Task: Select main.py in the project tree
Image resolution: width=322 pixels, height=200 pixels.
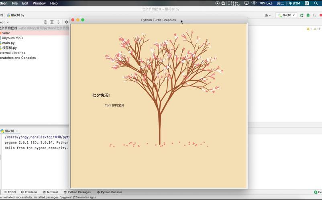Action: pos(7,43)
